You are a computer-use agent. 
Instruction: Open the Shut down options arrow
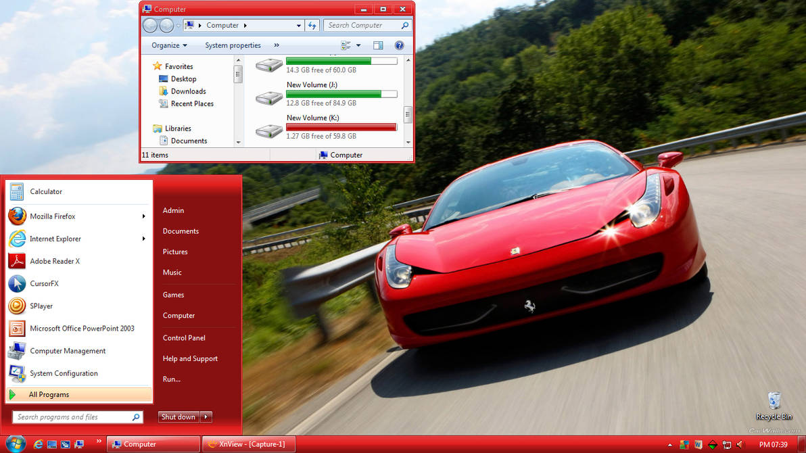206,416
